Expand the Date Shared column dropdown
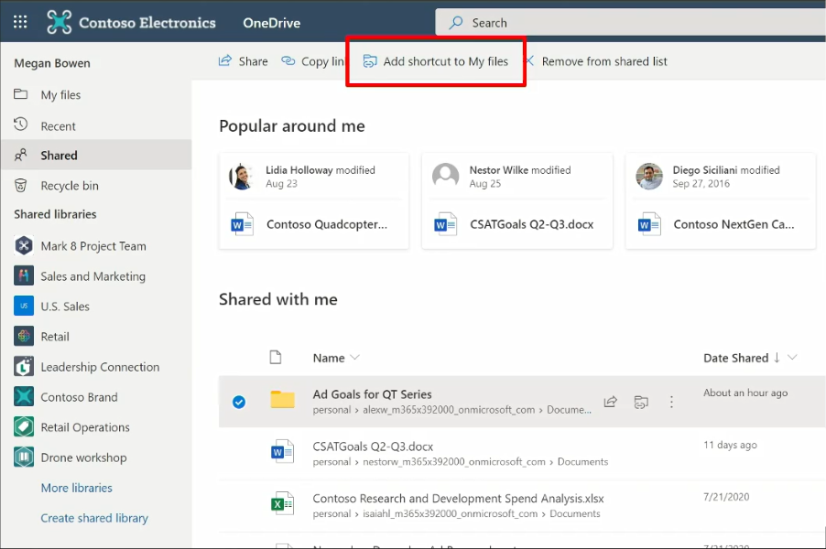826x549 pixels. pyautogui.click(x=792, y=358)
